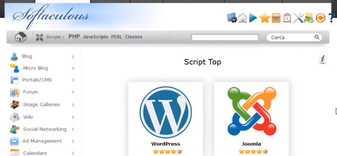This screenshot has width=337, height=156.
Task: Click the Blog category person icon
Action: coord(14,56)
